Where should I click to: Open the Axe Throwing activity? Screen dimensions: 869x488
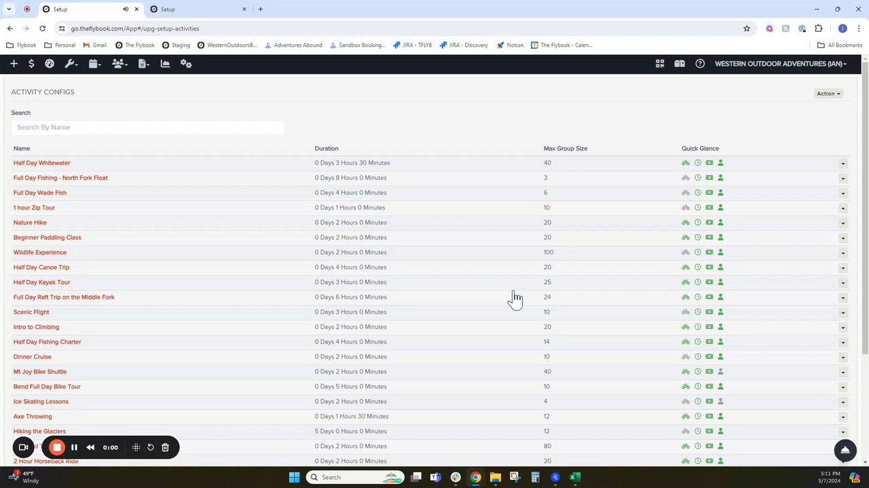[33, 416]
